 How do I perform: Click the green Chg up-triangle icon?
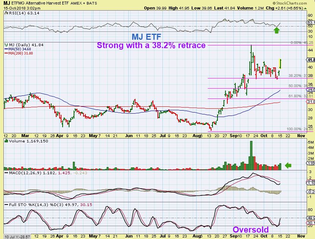coord(306,8)
